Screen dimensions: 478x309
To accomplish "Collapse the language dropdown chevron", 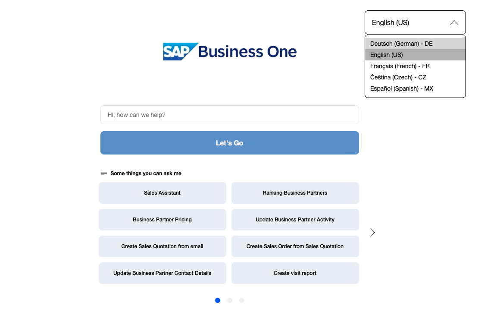I will pyautogui.click(x=454, y=22).
